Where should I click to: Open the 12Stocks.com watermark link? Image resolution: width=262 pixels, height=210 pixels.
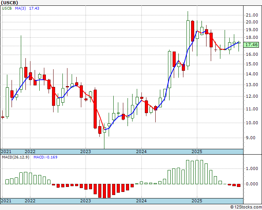pos(246,207)
